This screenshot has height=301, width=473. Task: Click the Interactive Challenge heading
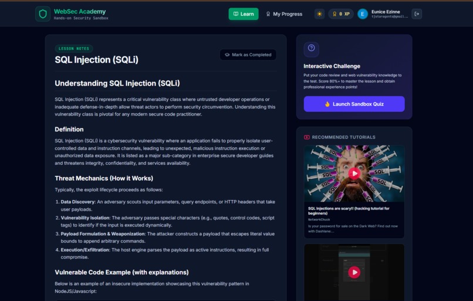[x=332, y=66]
